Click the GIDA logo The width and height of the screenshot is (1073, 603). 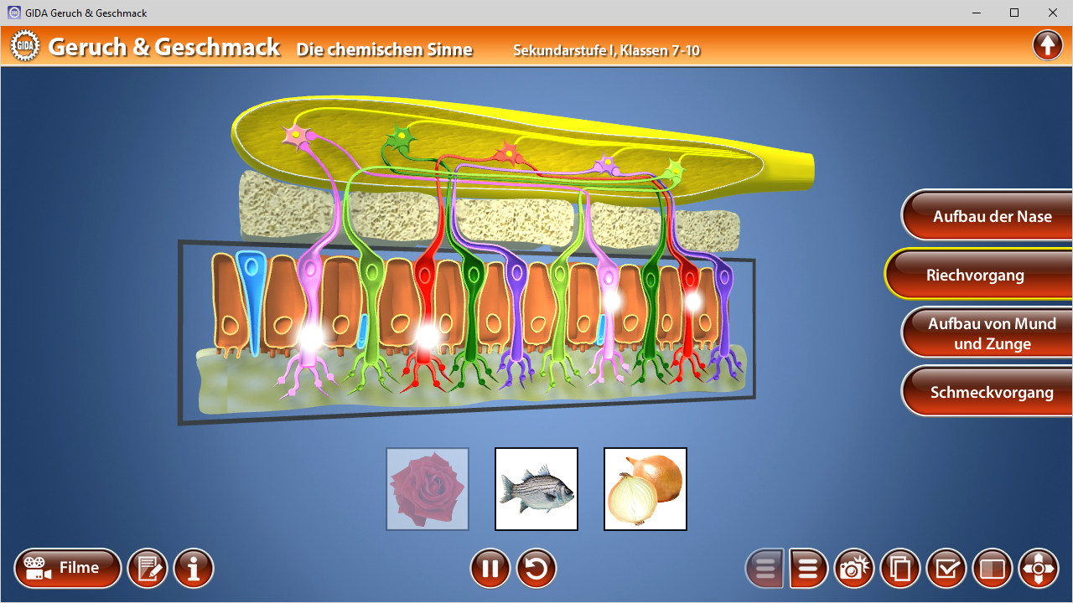point(25,45)
